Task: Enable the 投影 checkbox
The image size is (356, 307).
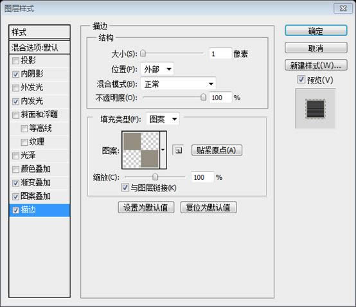Action: [15, 60]
